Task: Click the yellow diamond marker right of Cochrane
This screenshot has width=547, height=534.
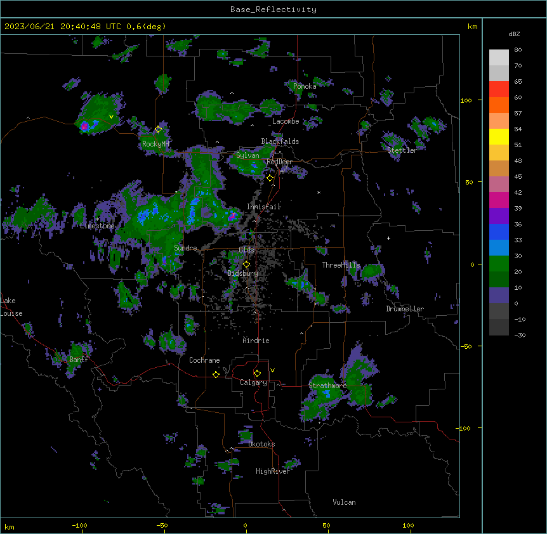Action: tap(216, 374)
